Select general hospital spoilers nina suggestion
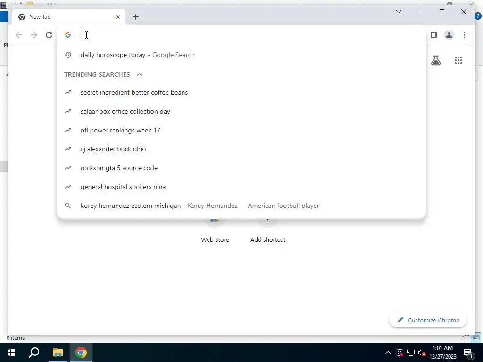 click(x=241, y=187)
